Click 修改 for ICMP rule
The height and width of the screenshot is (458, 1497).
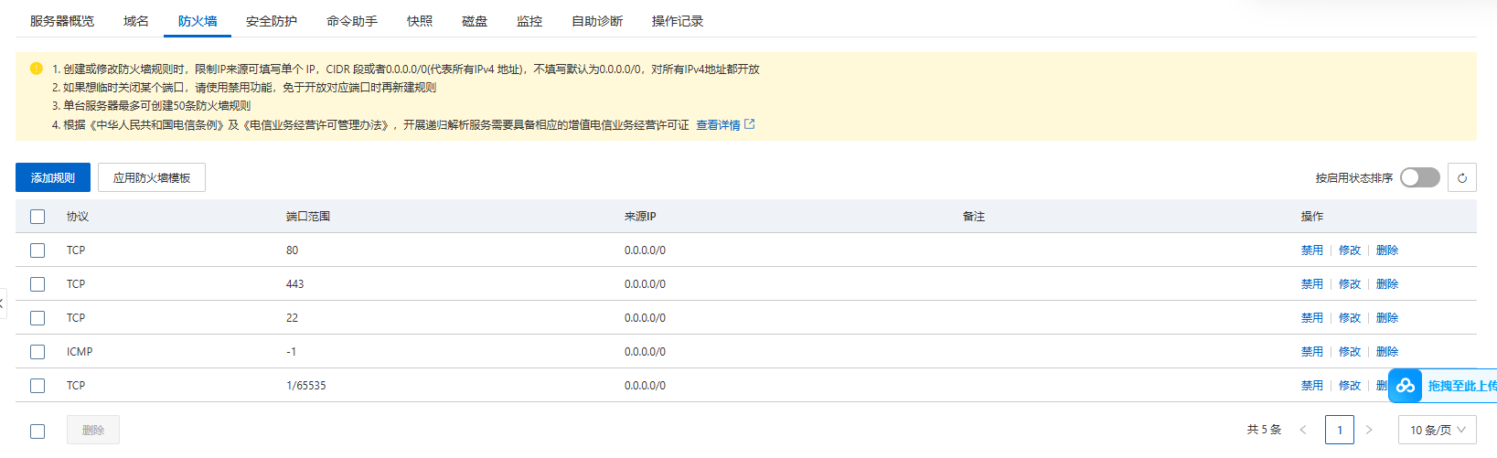coord(1350,352)
